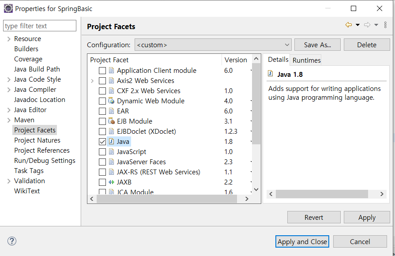Click the Axis2 Web Services icon
Image resolution: width=395 pixels, height=256 pixels.
click(x=111, y=80)
